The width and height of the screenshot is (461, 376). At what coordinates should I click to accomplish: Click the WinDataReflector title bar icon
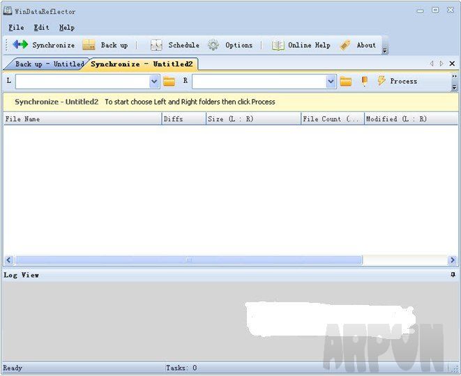pos(8,11)
